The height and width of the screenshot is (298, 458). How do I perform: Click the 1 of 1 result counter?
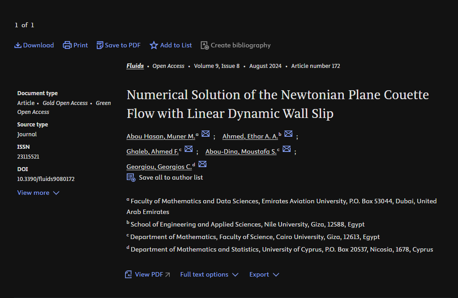point(25,25)
